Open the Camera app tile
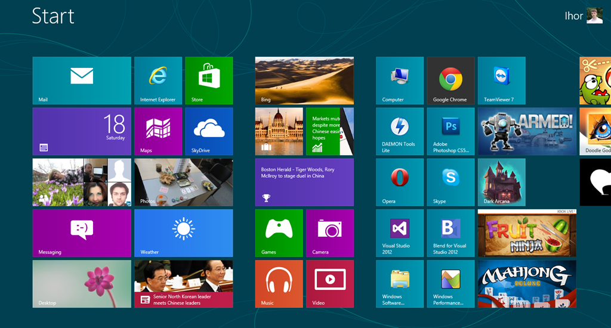The image size is (611, 328). (x=330, y=233)
